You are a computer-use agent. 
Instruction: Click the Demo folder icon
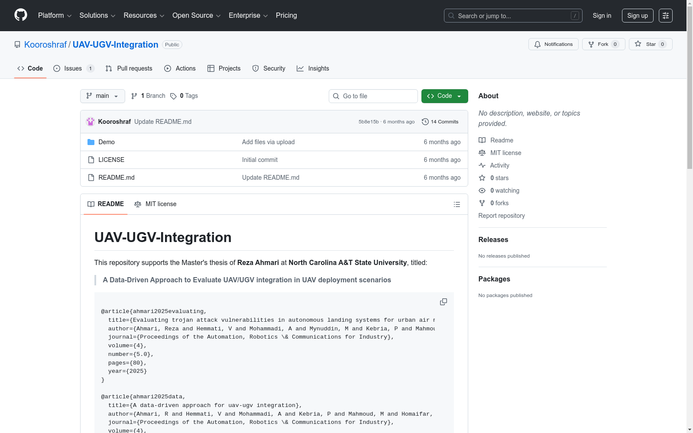91,142
